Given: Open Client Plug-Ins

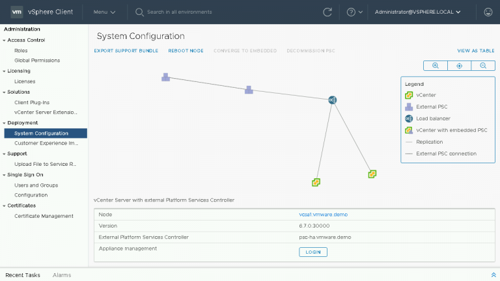Looking at the screenshot, I should click(x=32, y=103).
